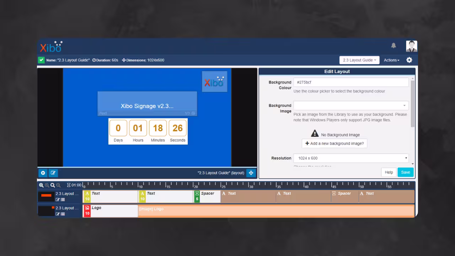Open the user profile avatar menu
The image size is (455, 256).
411,46
